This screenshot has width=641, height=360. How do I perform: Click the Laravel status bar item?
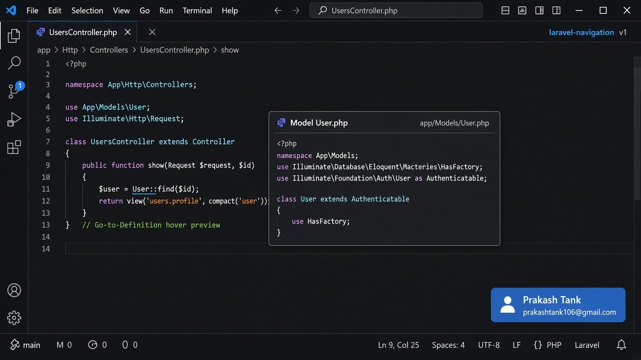pyautogui.click(x=587, y=345)
